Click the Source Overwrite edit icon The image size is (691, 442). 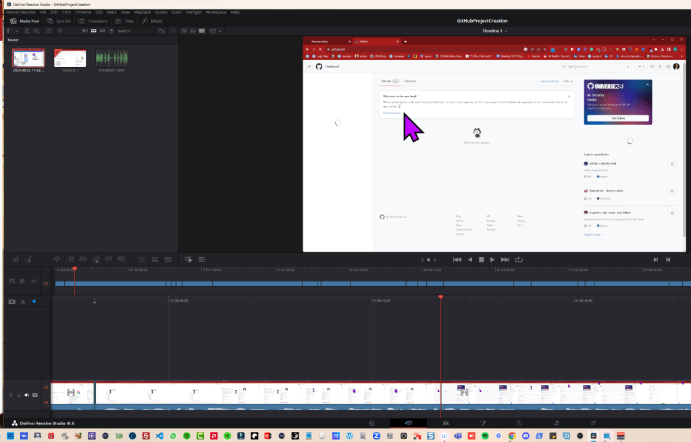(121, 259)
